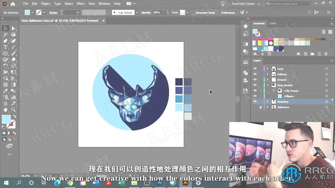
Task: Hide the Lines layer
Action: (255, 69)
